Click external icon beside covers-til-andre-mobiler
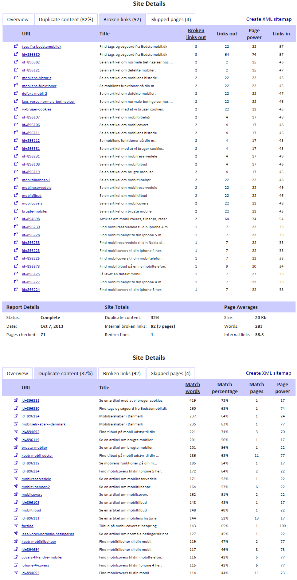297x580 pixels. (16, 557)
